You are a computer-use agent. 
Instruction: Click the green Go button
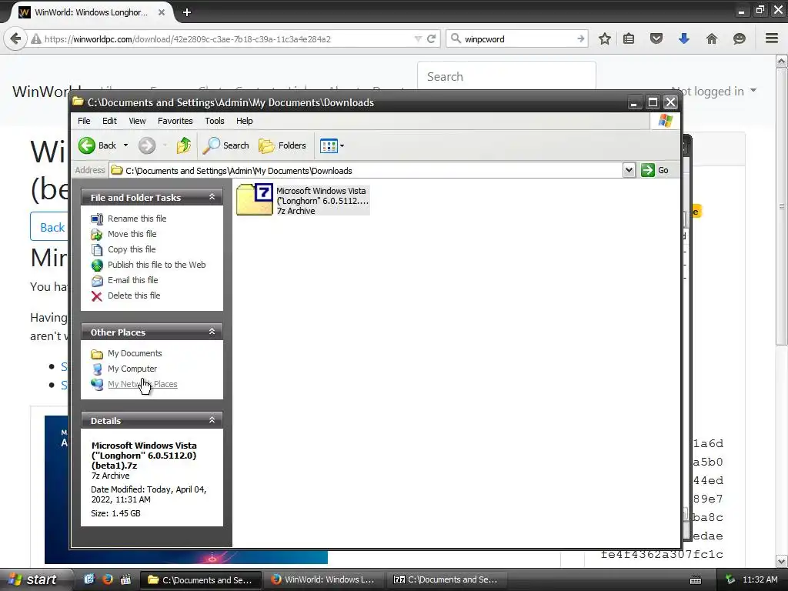[x=655, y=170]
